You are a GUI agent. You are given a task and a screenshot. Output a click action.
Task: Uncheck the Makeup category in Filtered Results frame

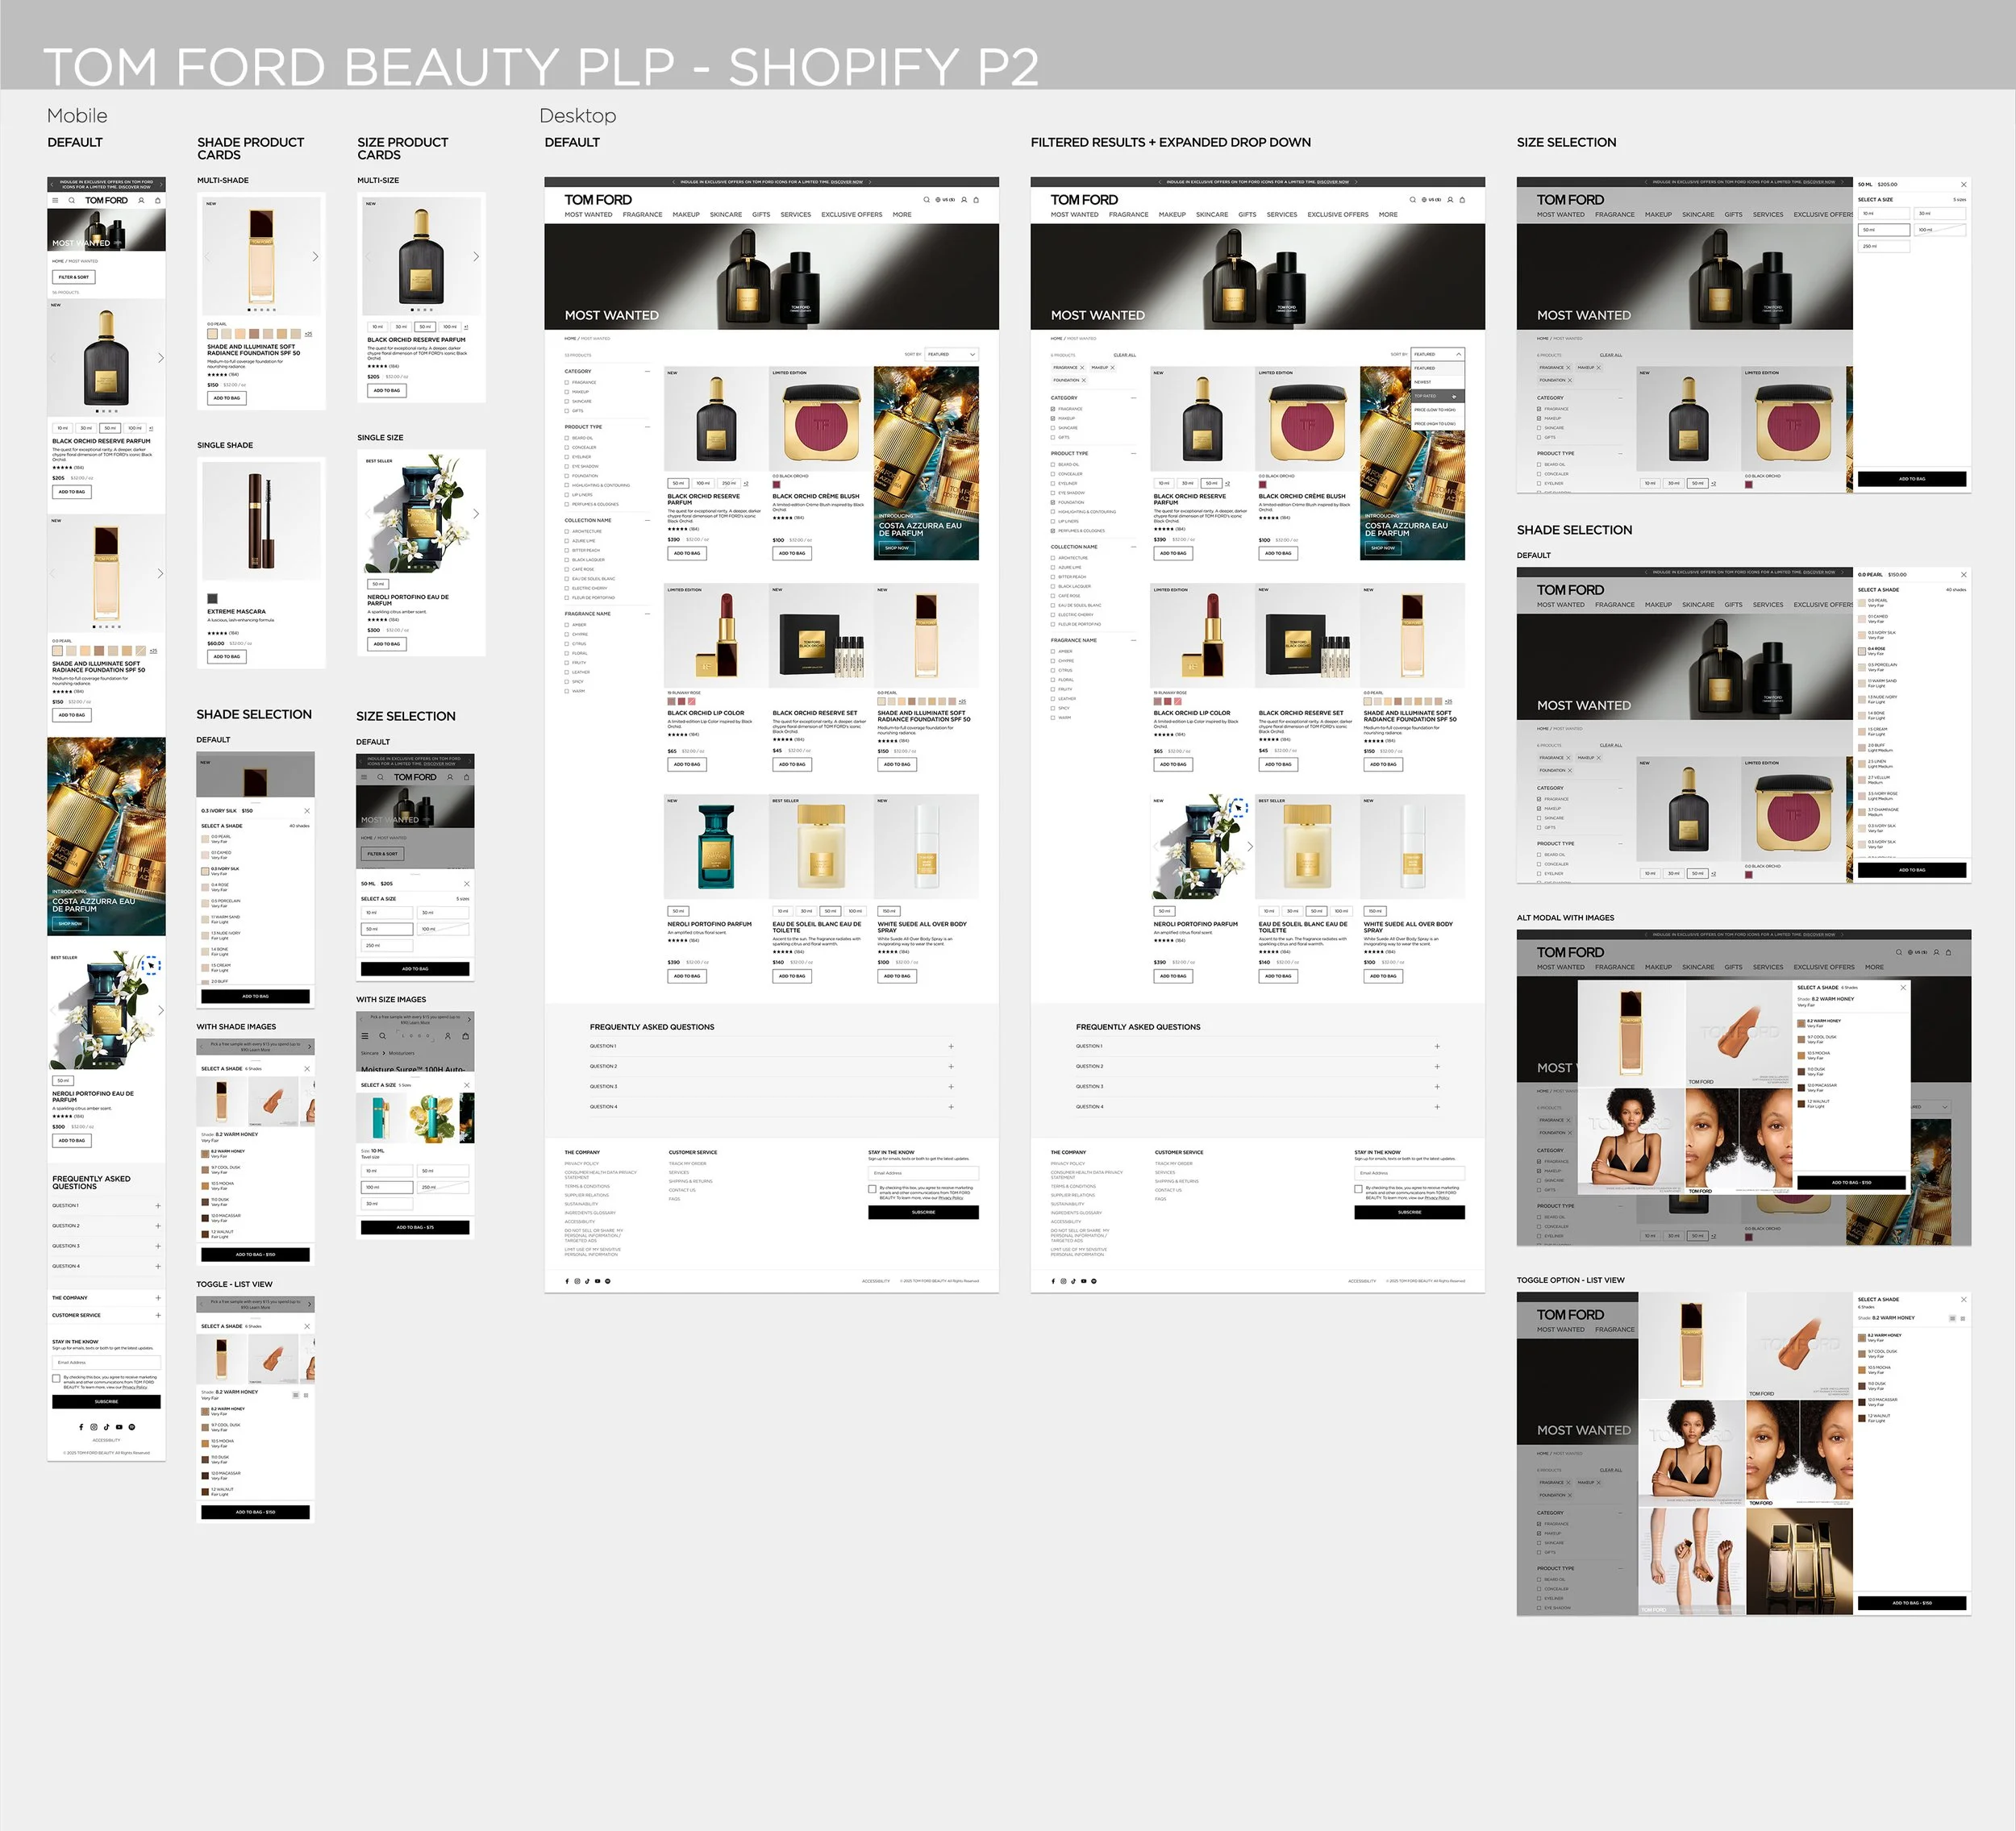(x=1053, y=418)
